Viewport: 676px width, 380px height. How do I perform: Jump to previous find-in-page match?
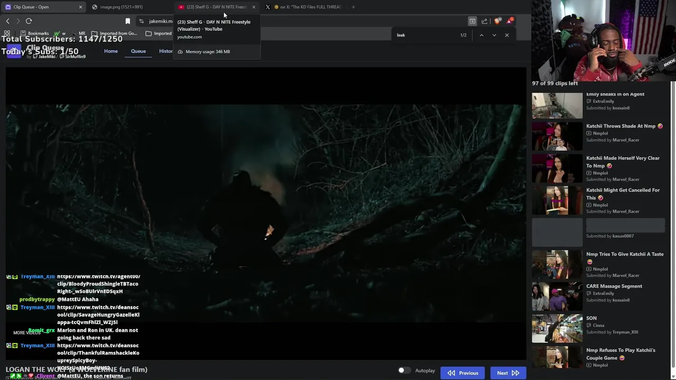click(x=481, y=35)
